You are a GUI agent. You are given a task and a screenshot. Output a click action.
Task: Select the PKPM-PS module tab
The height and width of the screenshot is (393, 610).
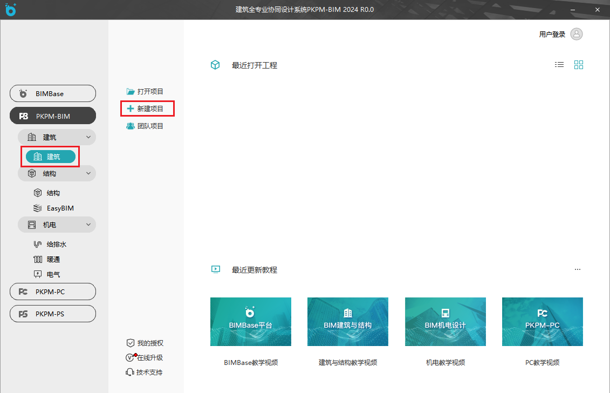[53, 314]
